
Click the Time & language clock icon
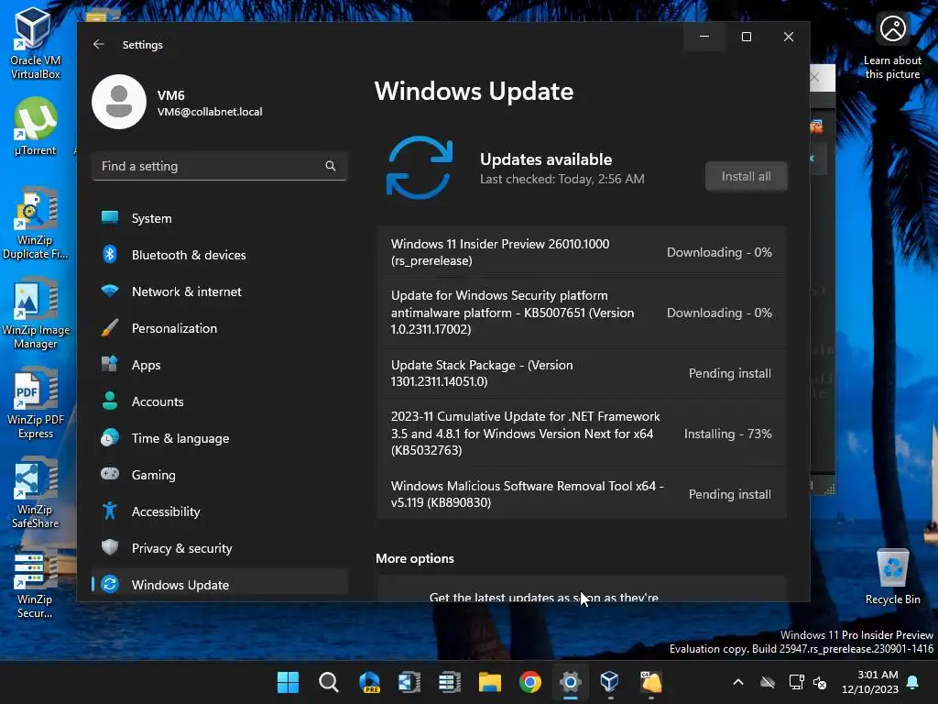(110, 437)
